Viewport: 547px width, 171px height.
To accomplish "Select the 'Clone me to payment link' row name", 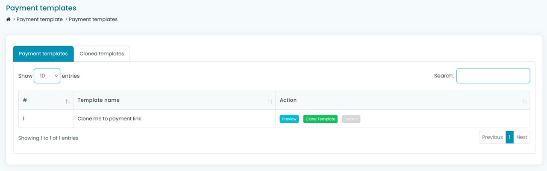I will 109,118.
